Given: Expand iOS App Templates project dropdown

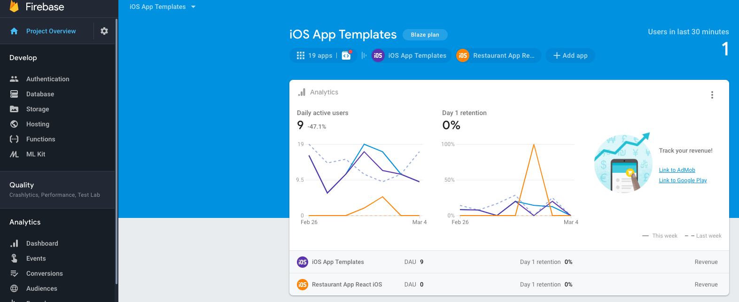Looking at the screenshot, I should [163, 7].
